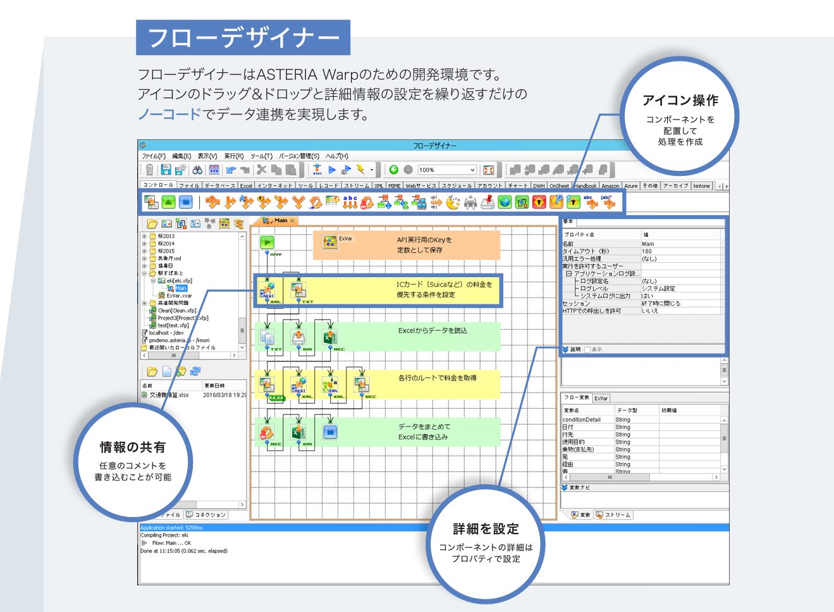Screen dimensions: 834x612
Task: Select the green Start component in palette
Action: tap(168, 202)
